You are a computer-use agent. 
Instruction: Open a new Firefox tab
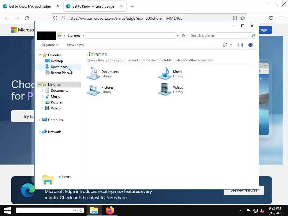pos(132,6)
